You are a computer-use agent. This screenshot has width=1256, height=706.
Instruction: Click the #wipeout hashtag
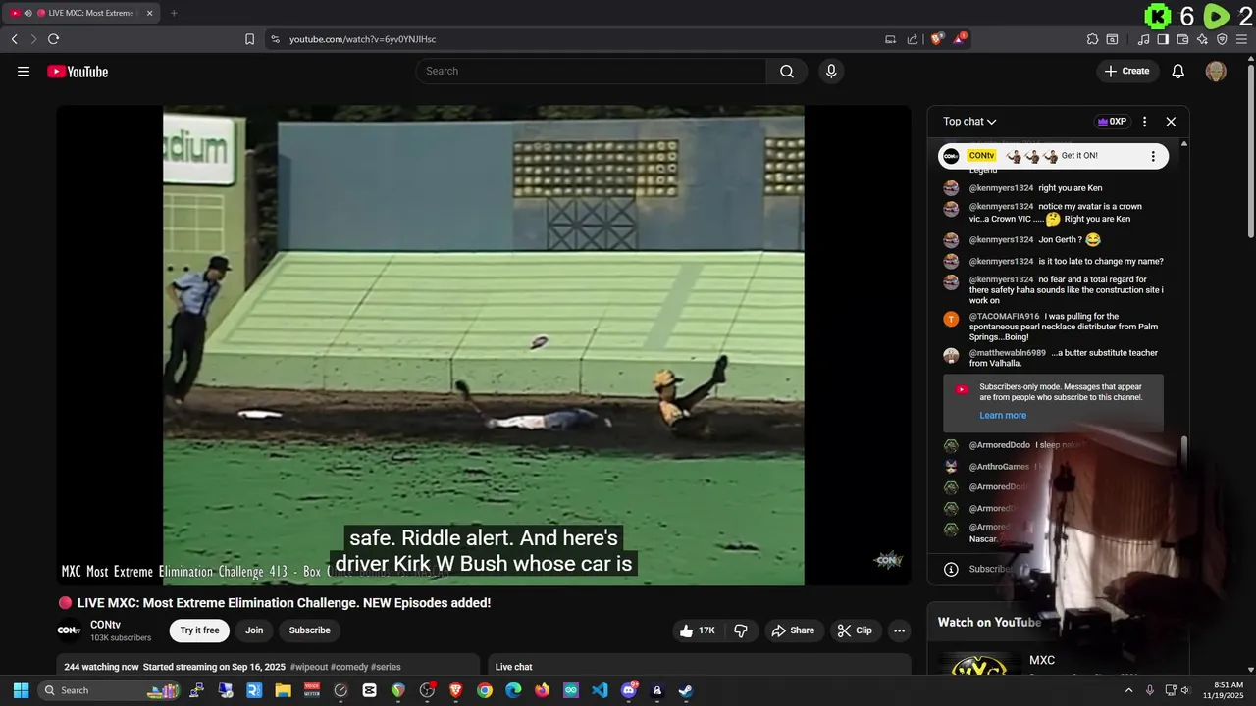[309, 667]
